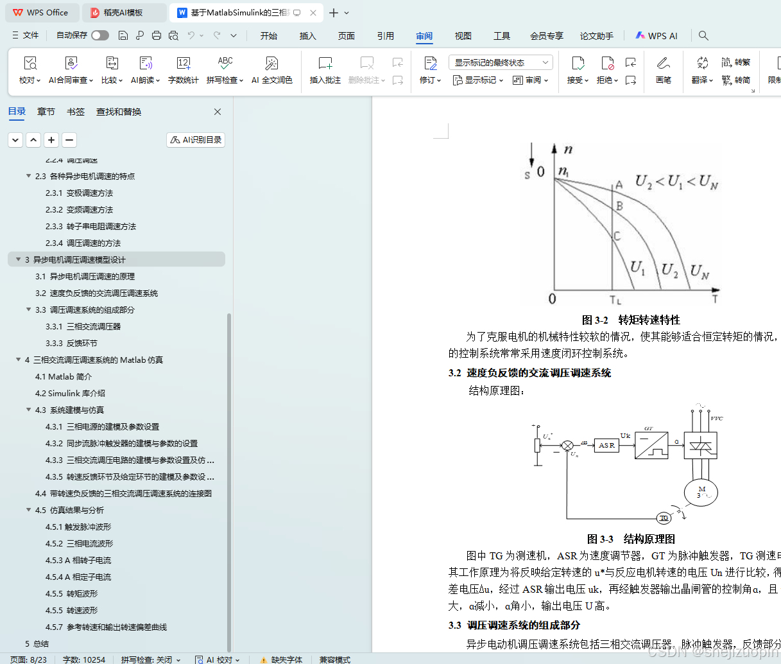Viewport: 781px width, 664px height.
Task: Collapse chapter 3 异步电机调压调速模型设计
Action: (18, 259)
